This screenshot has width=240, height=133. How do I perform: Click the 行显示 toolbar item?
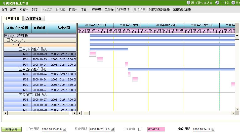(48, 10)
